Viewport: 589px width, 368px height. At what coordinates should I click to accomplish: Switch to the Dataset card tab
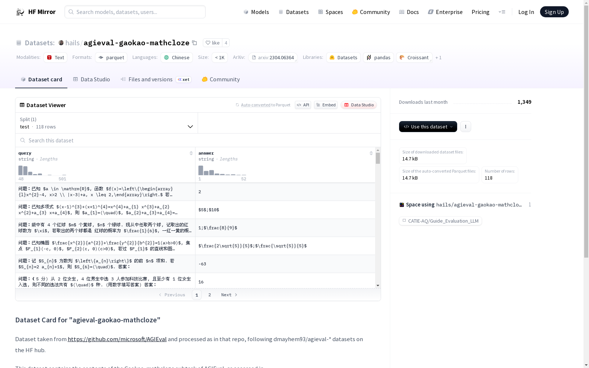pyautogui.click(x=41, y=79)
